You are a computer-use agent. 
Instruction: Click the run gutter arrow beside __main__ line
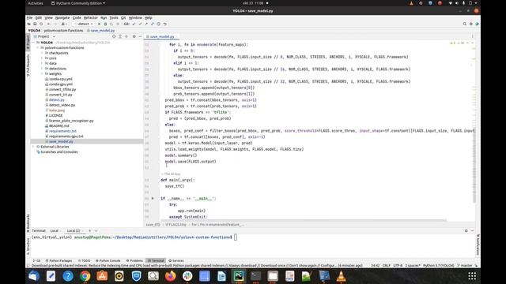pos(153,198)
